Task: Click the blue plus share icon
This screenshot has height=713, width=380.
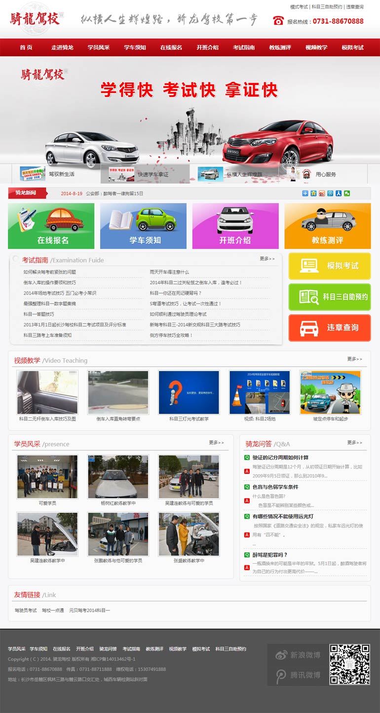Action: tap(305, 193)
